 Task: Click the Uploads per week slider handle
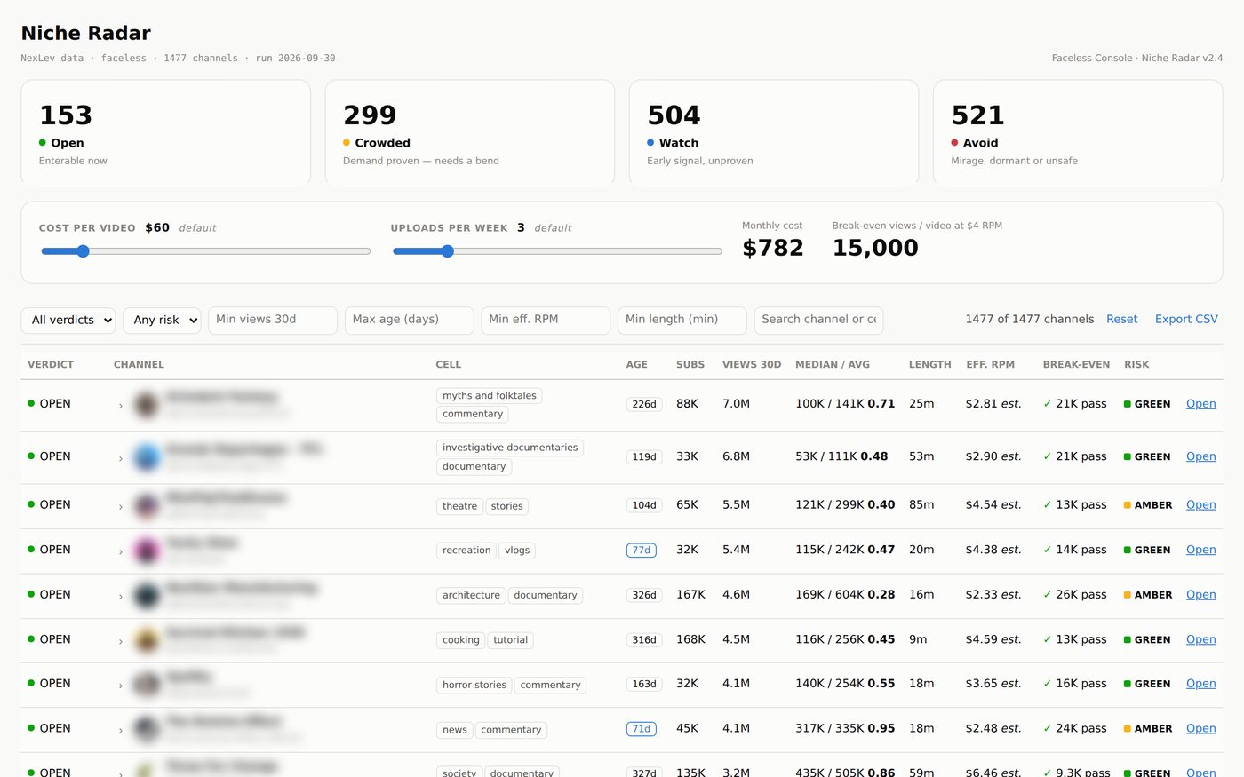448,251
